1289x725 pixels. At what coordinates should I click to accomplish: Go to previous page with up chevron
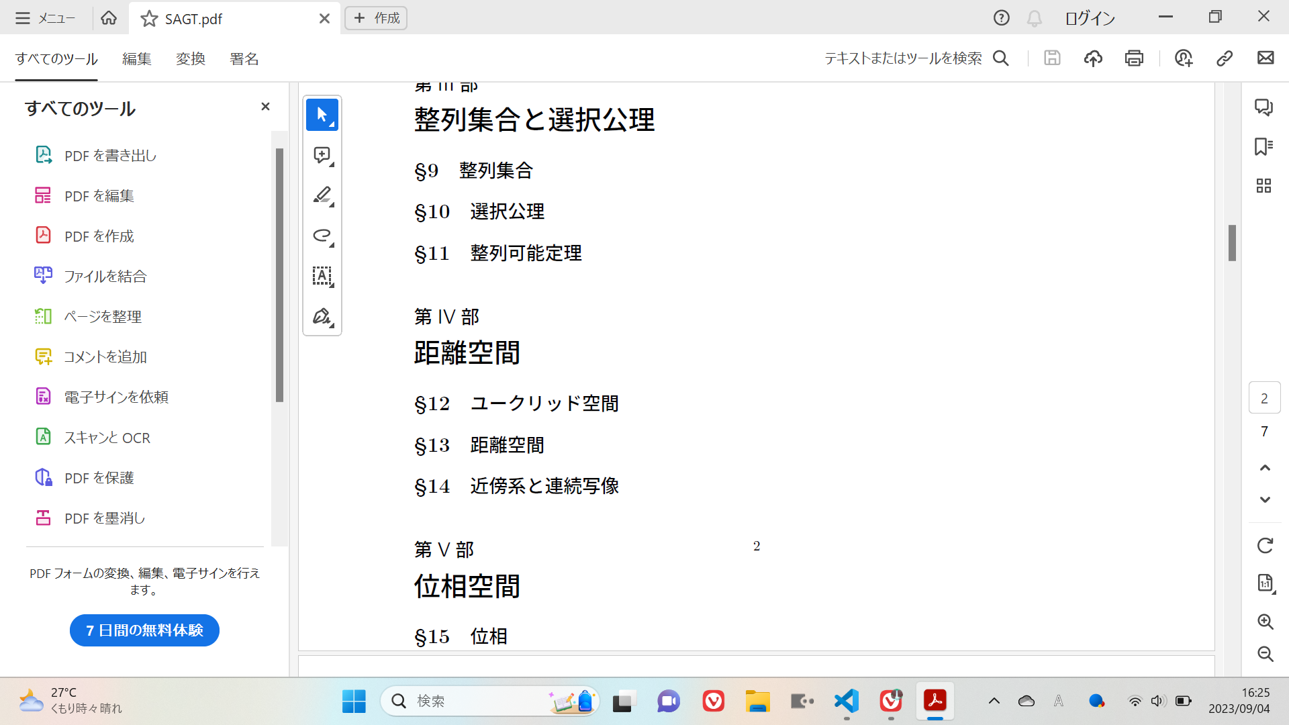click(x=1265, y=468)
